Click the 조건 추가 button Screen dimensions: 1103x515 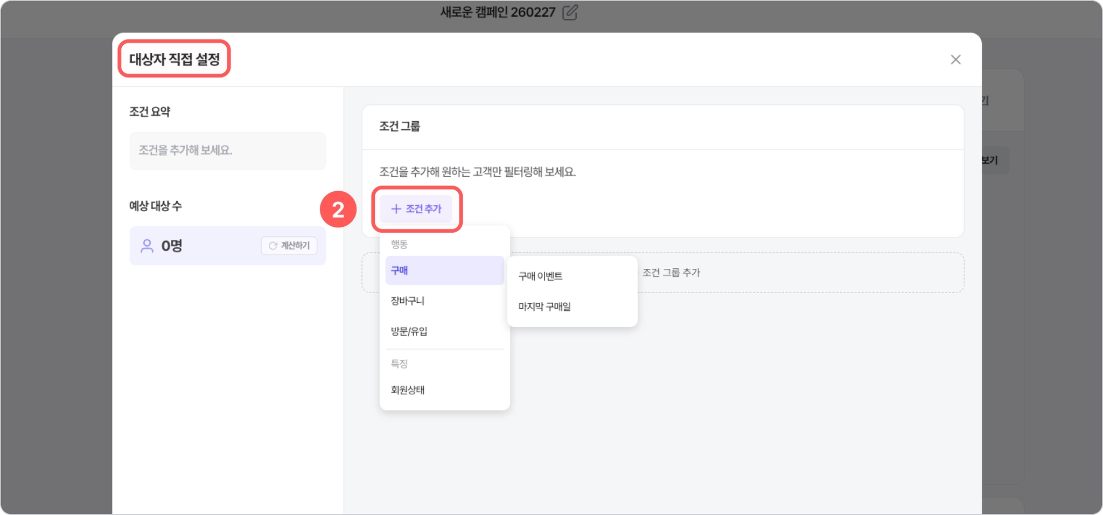click(x=416, y=209)
